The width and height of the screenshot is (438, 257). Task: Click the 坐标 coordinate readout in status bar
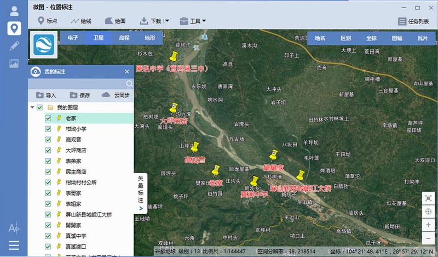pyautogui.click(x=381, y=251)
